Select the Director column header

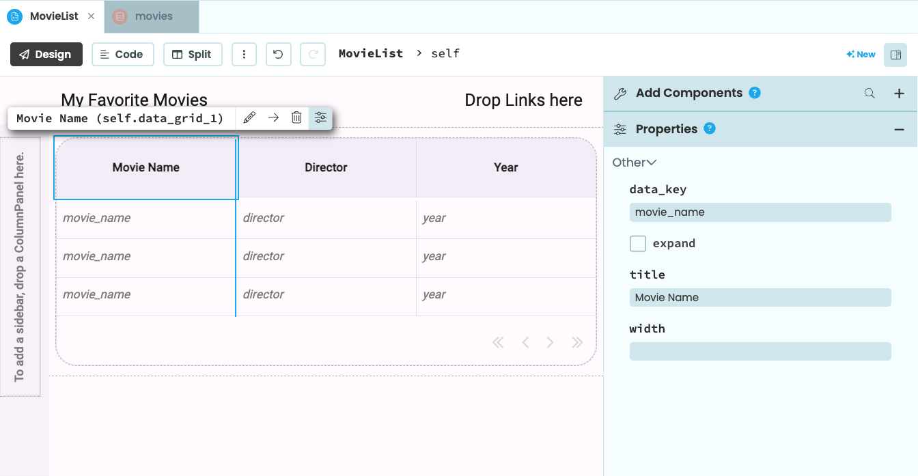coord(326,167)
